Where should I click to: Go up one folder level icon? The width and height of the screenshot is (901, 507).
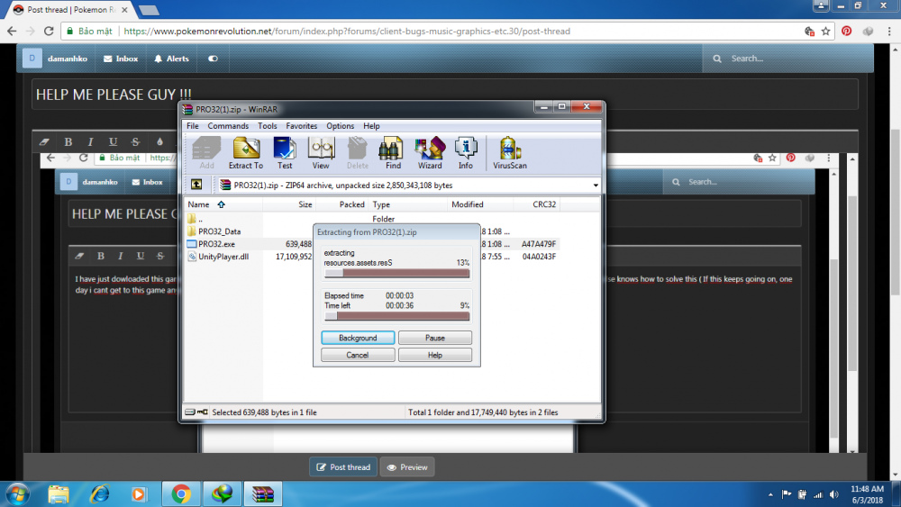point(196,185)
